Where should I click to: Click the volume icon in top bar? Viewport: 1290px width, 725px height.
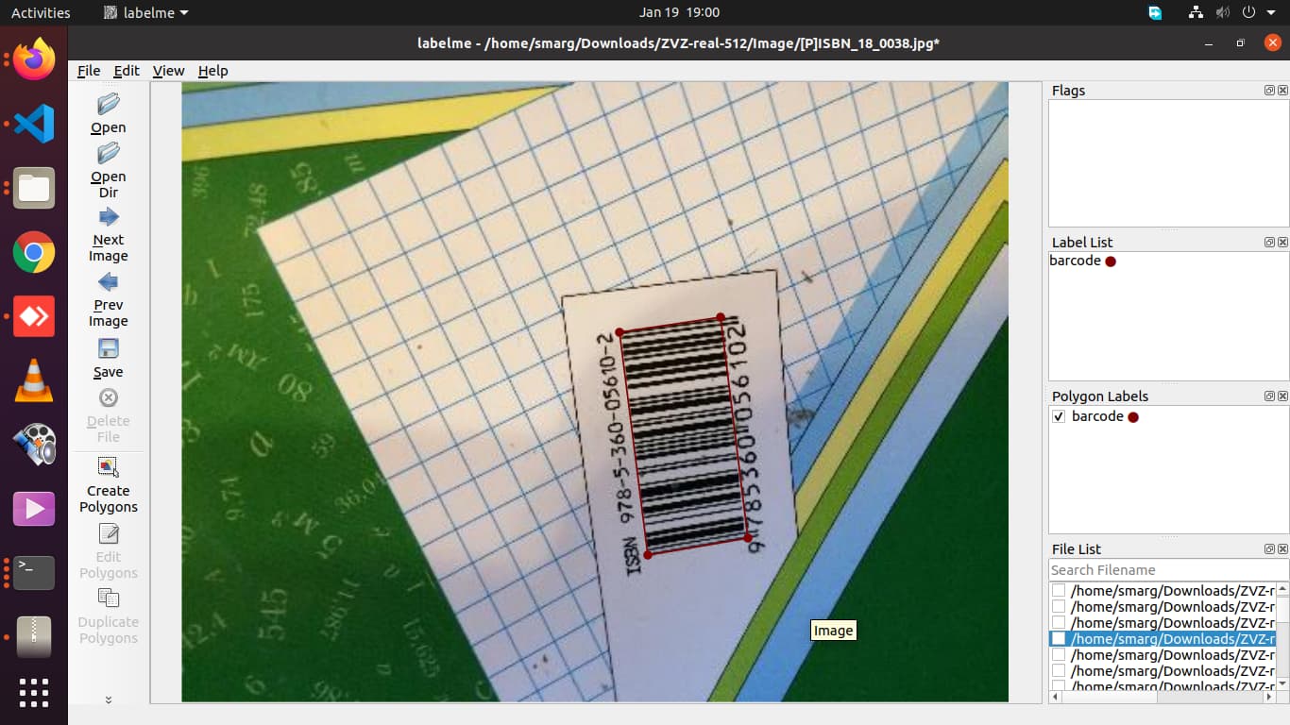tap(1223, 12)
